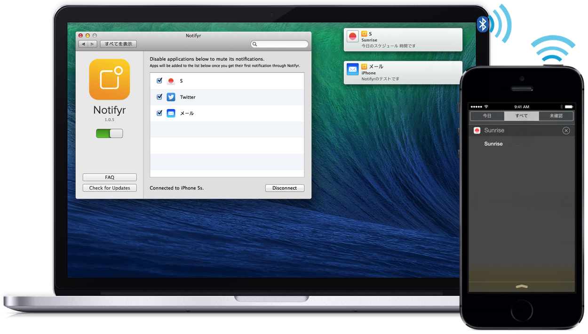Viewport: 588px width, 334px height.
Task: Click the Sunrise icon in S row
Action: 171,81
